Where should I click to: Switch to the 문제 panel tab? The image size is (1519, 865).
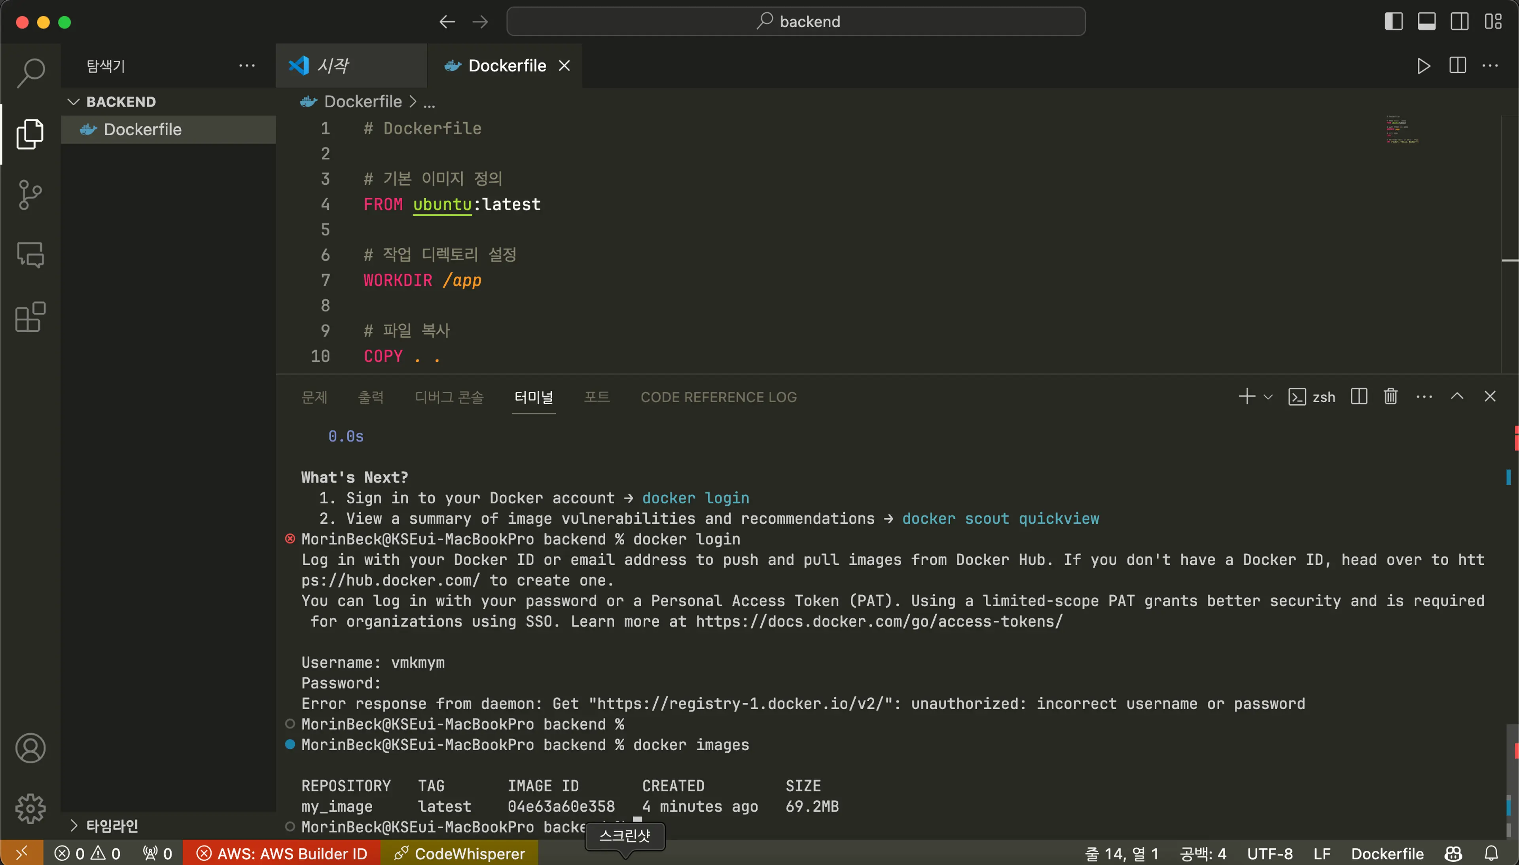[314, 397]
